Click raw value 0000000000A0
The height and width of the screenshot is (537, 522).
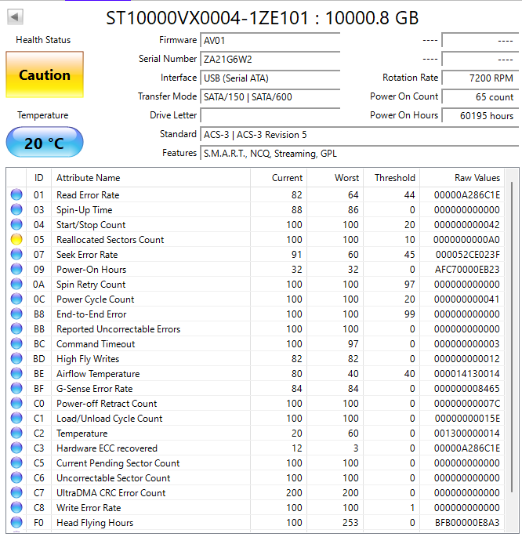pos(466,240)
